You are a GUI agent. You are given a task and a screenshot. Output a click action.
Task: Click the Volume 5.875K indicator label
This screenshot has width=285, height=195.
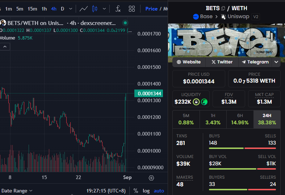pos(16,38)
